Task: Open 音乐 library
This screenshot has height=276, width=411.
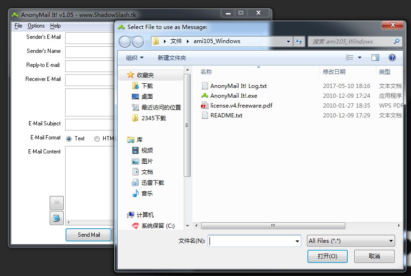Action: [x=142, y=193]
